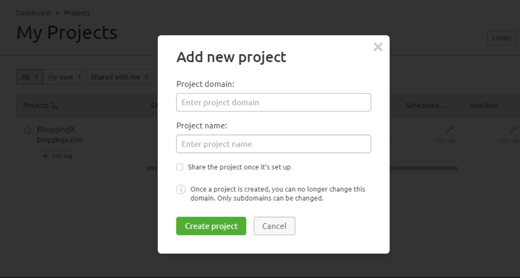This screenshot has width=520, height=278.
Task: Click the info icon about domain changes
Action: click(x=181, y=189)
